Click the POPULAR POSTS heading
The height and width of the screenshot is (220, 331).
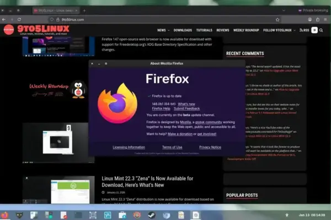[x=242, y=195]
